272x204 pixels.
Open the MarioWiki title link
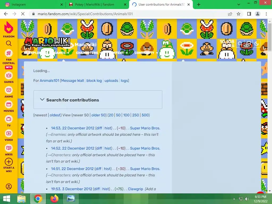86,45
